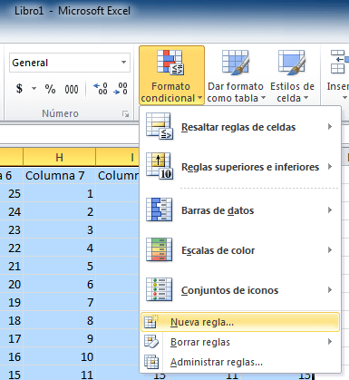Click the Insertar cells icon
The image size is (349, 380).
339,63
